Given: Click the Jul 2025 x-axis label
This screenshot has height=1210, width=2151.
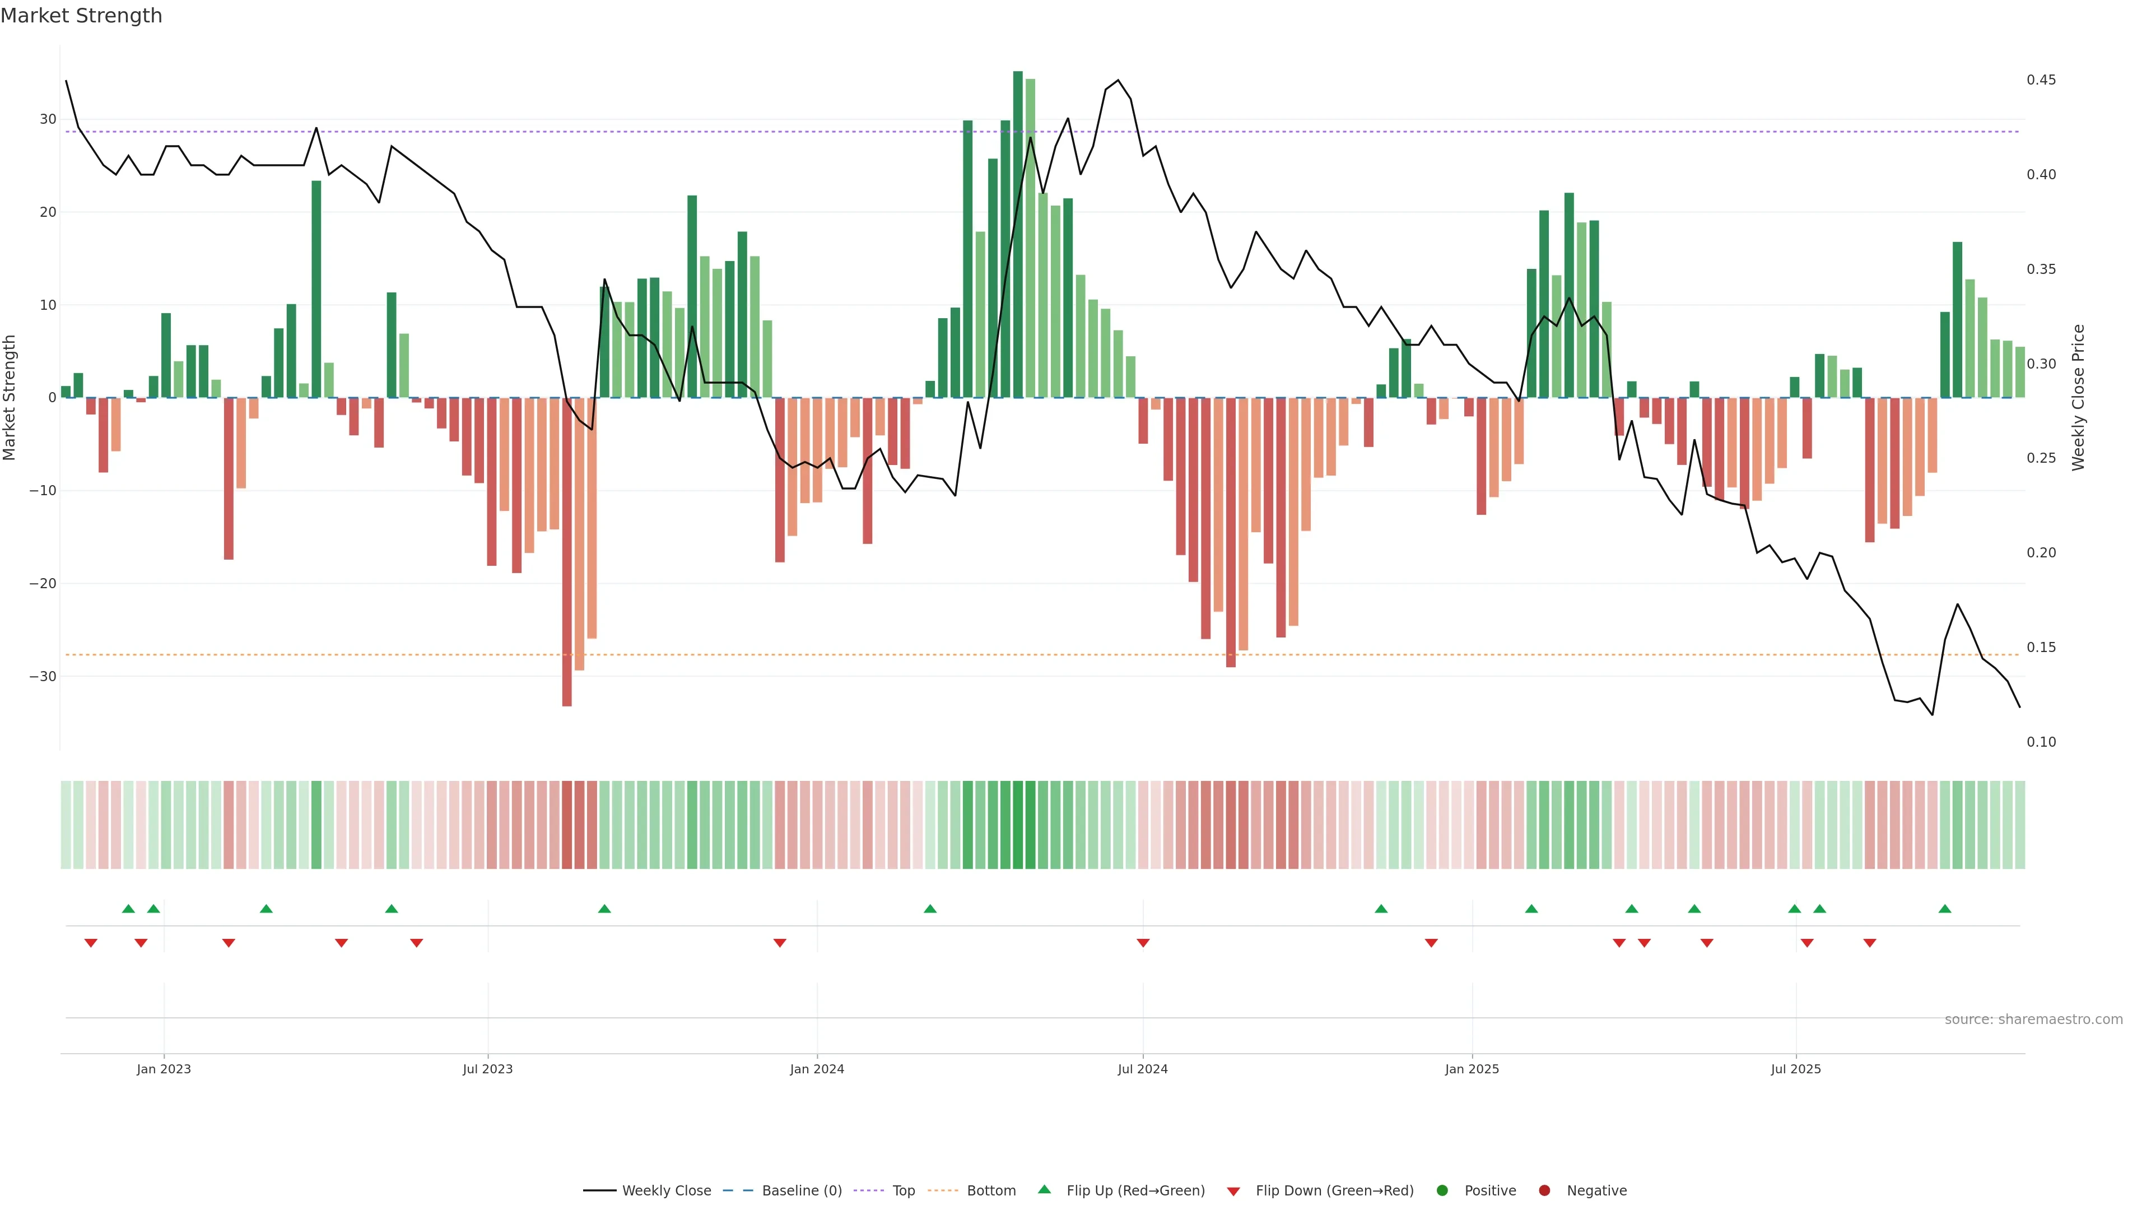Looking at the screenshot, I should point(1795,1069).
